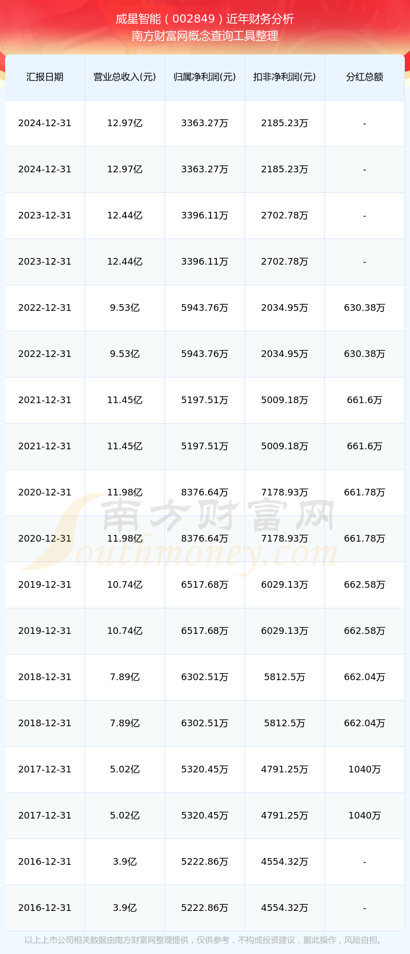Viewport: 410px width, 954px height.
Task: Click the upper 2018-12-31 date cell
Action: click(x=45, y=677)
